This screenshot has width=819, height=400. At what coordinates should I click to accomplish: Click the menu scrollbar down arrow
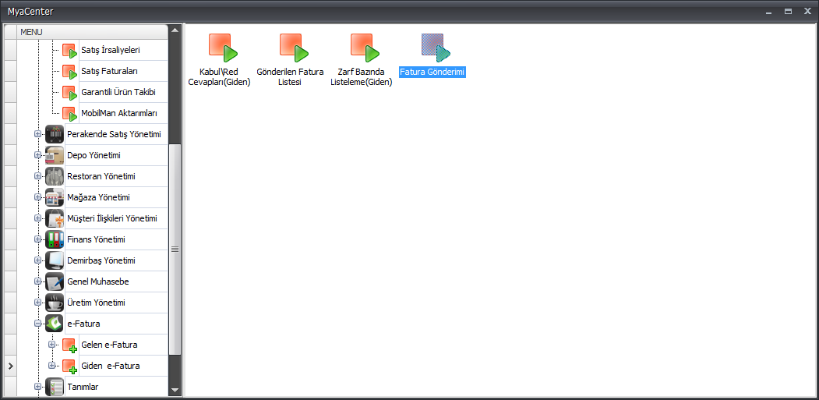click(175, 390)
